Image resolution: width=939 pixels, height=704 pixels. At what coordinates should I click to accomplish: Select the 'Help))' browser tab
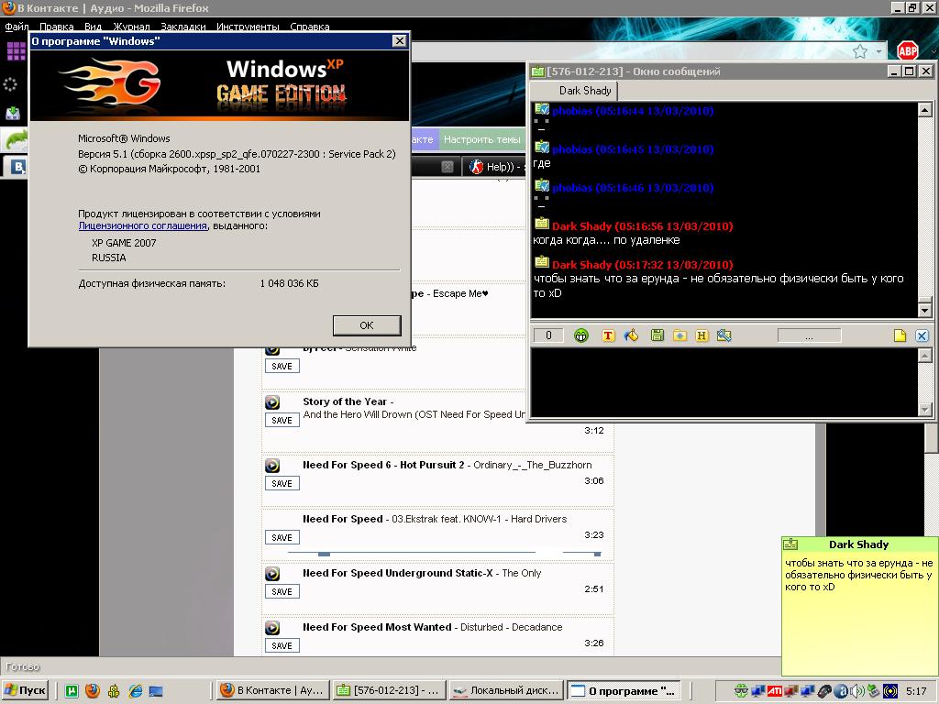click(494, 167)
